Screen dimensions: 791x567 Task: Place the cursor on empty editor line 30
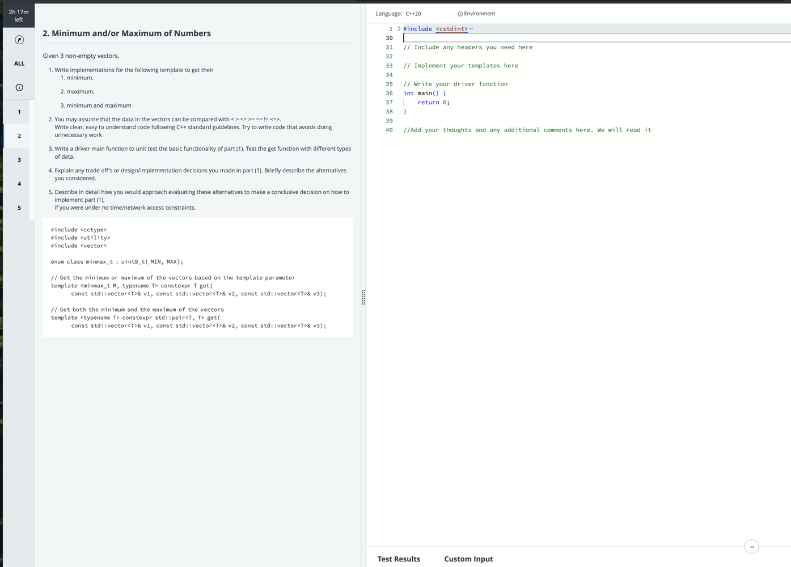tap(510, 38)
